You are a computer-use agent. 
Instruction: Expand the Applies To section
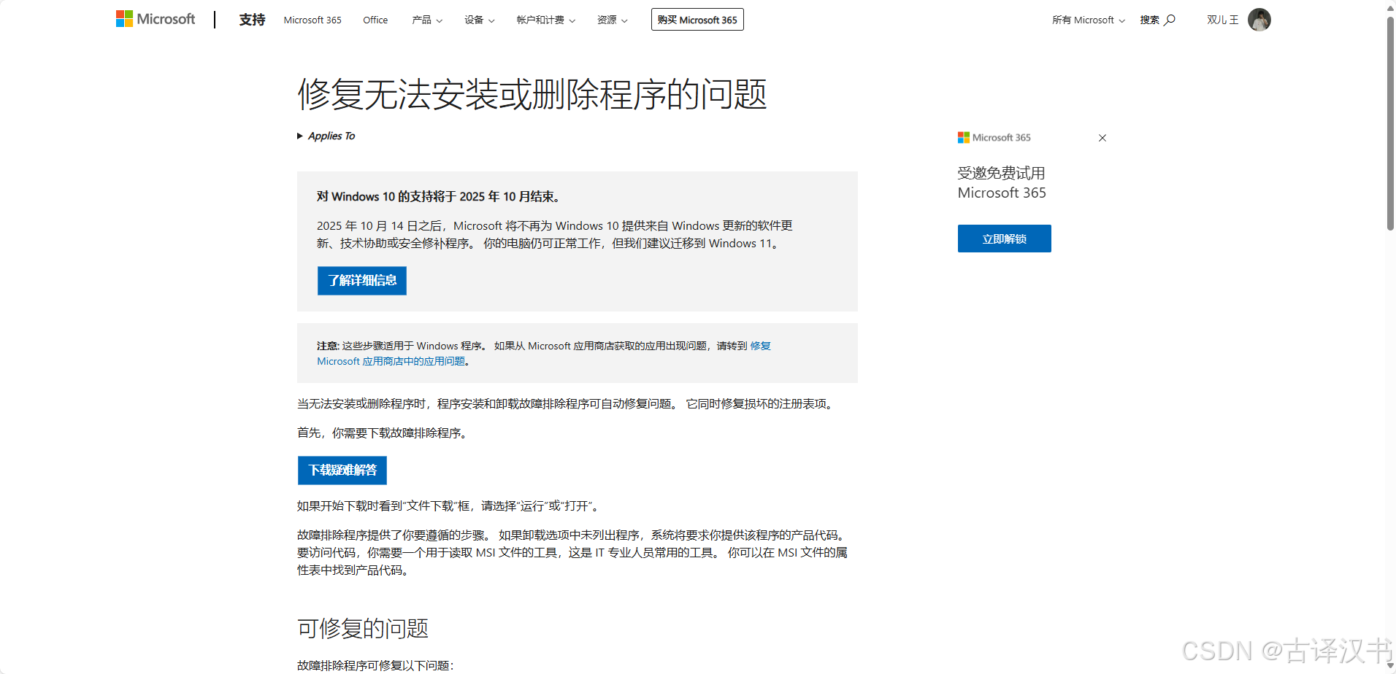pyautogui.click(x=326, y=136)
